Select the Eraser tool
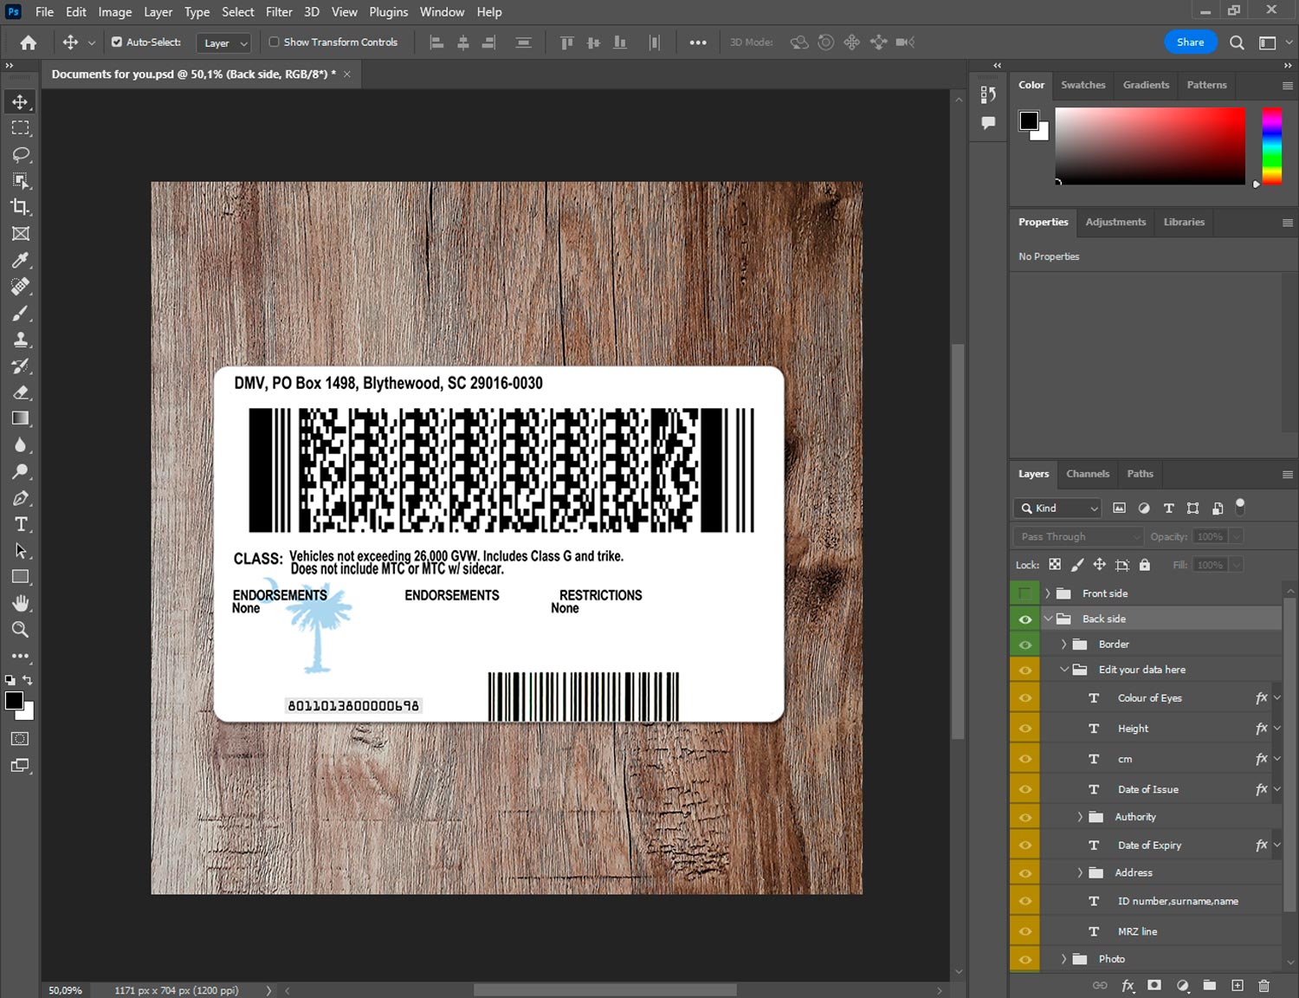1299x998 pixels. pos(21,392)
